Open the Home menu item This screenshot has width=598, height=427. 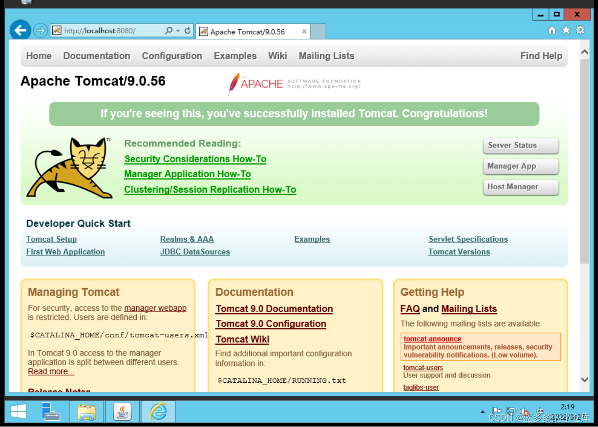[x=39, y=56]
